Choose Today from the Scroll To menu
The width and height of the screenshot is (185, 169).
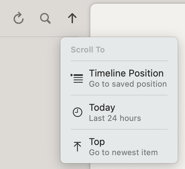coord(119,112)
